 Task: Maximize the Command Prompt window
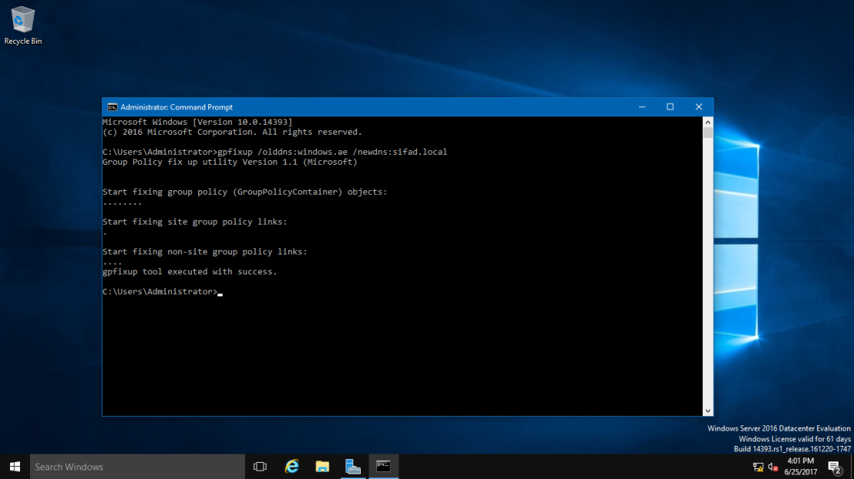coord(671,107)
